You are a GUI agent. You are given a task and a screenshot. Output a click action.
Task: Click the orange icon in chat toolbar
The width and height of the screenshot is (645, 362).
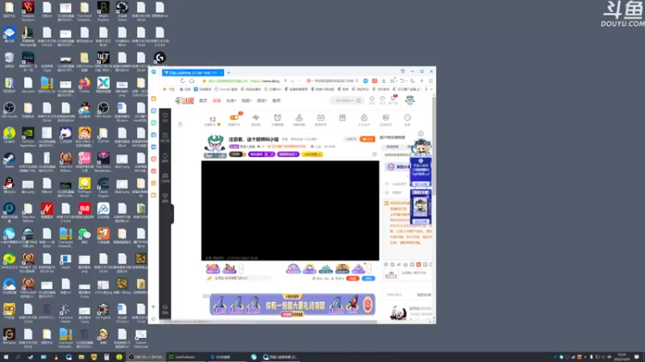coord(418,265)
